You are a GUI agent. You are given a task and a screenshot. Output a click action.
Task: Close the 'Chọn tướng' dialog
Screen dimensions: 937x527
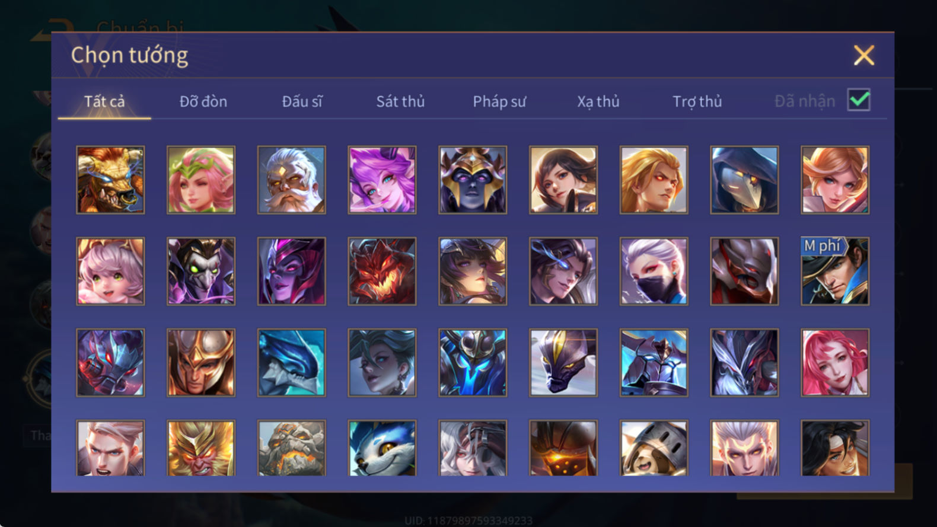[x=864, y=55]
